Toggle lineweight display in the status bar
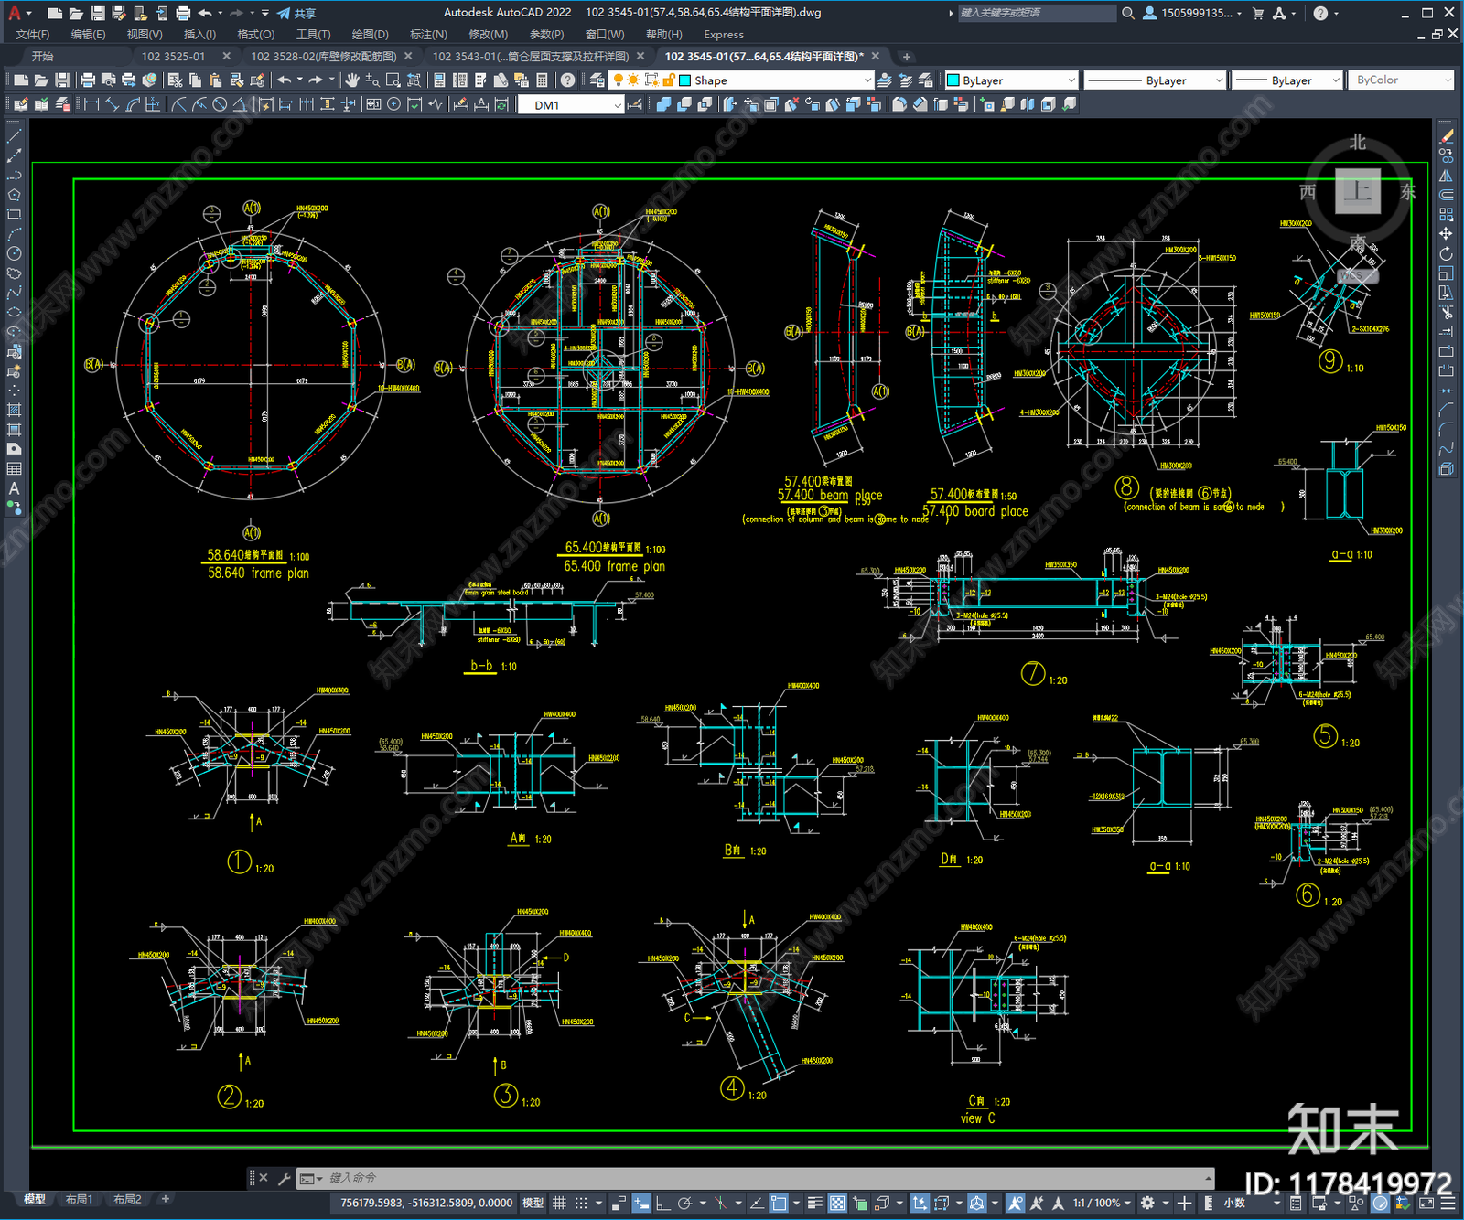 click(x=814, y=1203)
